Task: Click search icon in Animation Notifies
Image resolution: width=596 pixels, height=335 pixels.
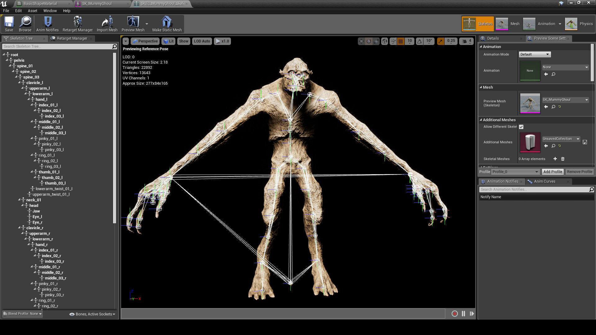Action: [591, 190]
